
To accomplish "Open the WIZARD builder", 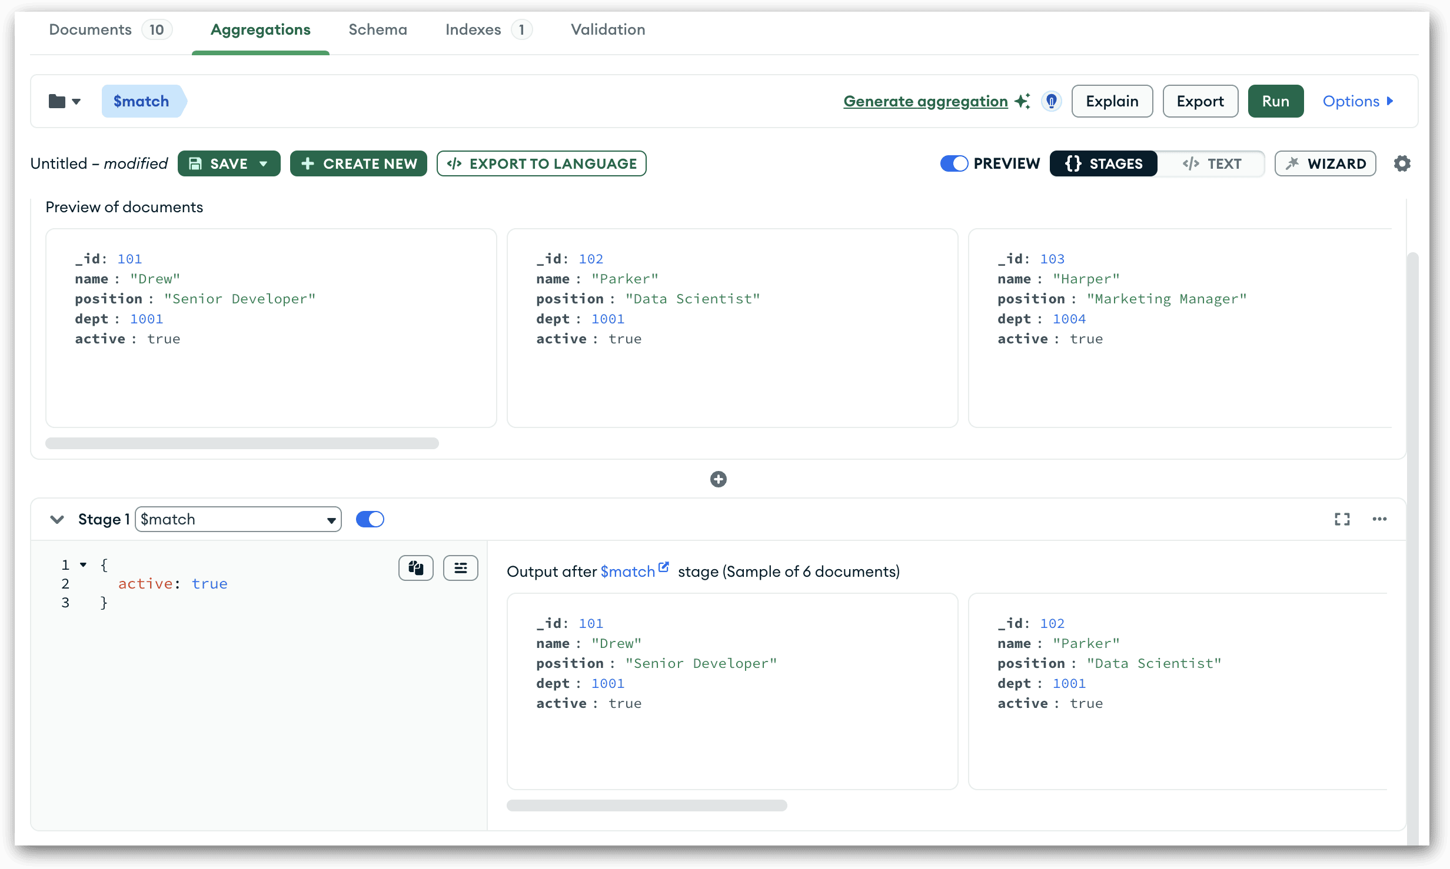I will pyautogui.click(x=1325, y=163).
